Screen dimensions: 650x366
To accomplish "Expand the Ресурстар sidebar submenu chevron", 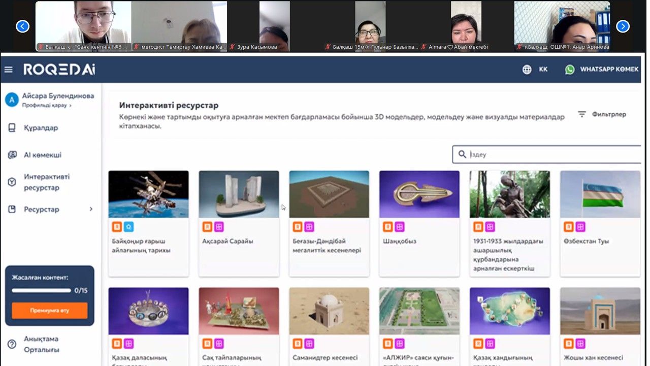I will point(91,209).
